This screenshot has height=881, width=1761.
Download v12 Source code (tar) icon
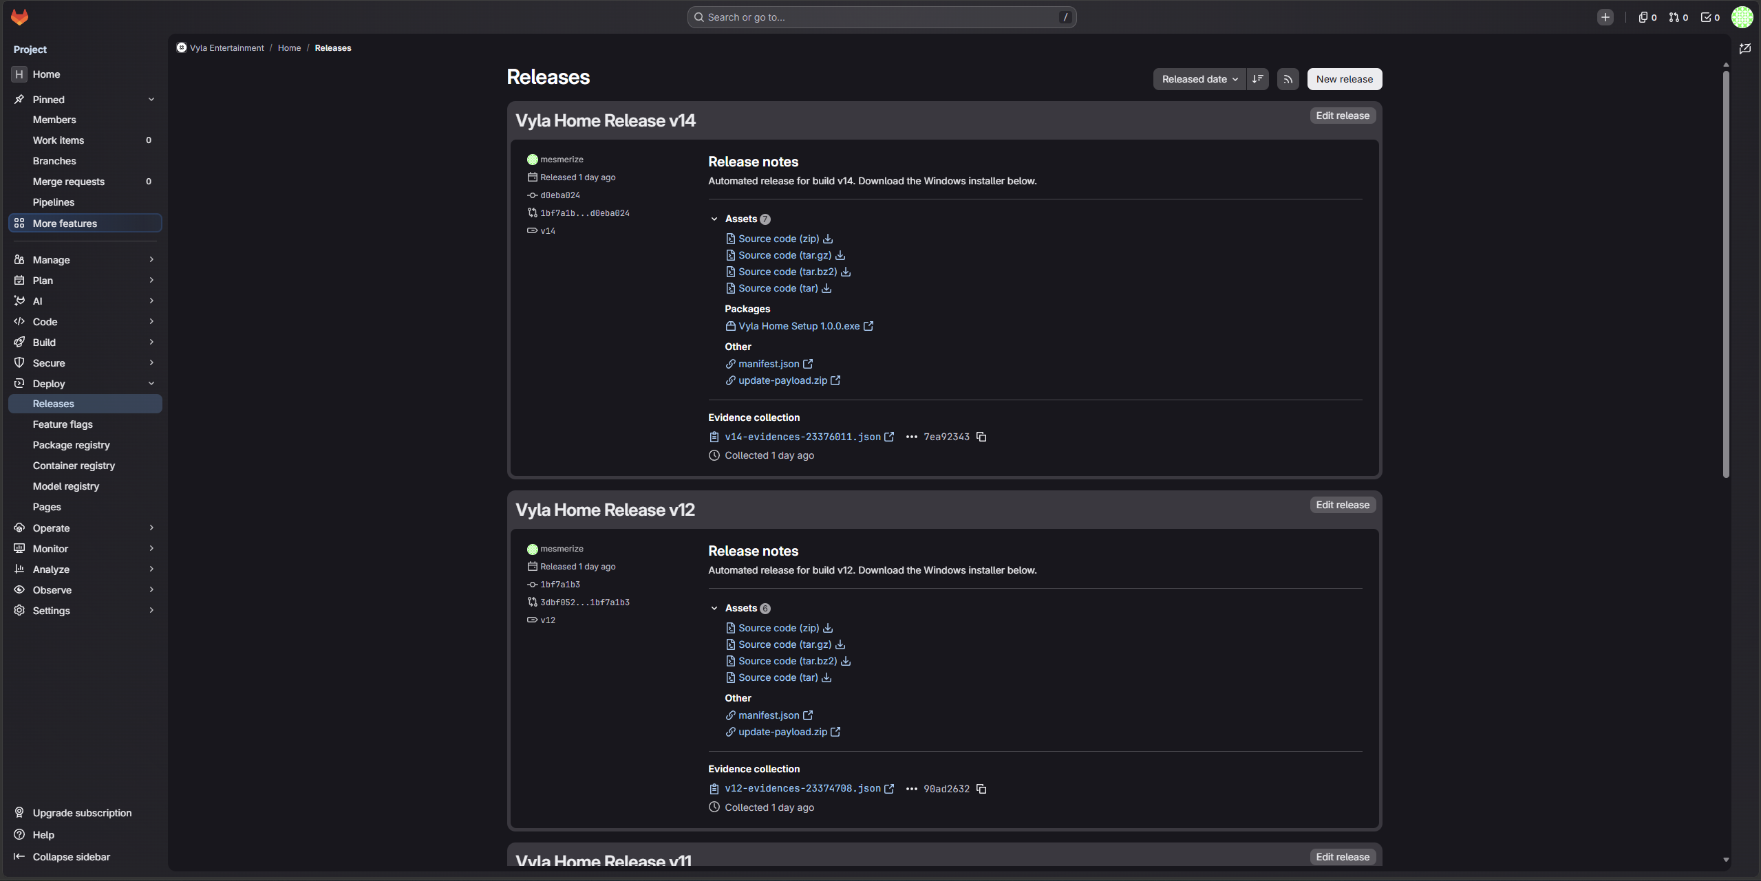tap(826, 677)
